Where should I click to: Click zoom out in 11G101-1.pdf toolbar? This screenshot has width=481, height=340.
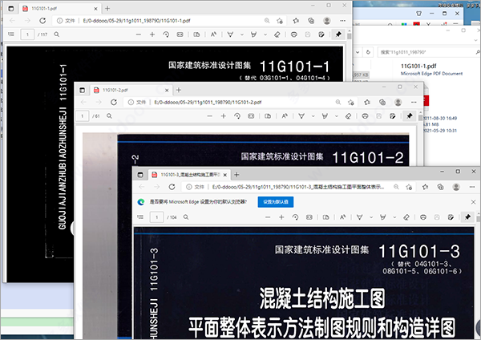click(139, 34)
